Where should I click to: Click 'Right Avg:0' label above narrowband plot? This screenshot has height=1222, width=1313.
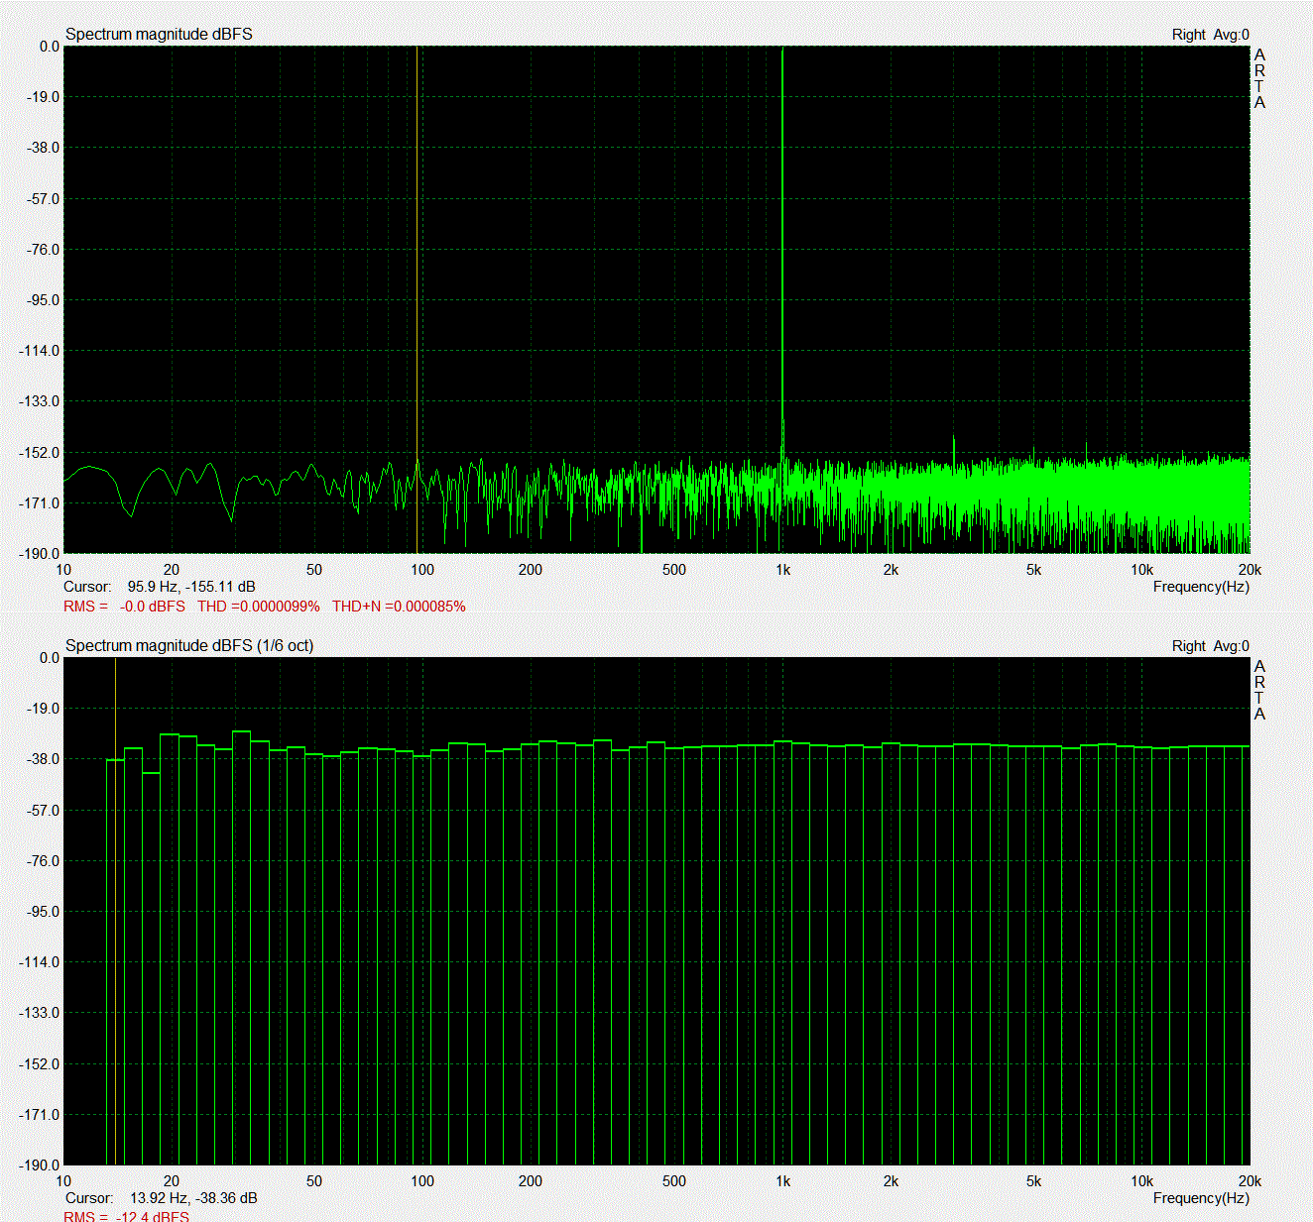pos(1210,35)
